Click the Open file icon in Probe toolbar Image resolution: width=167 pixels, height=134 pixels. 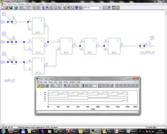coord(39,86)
